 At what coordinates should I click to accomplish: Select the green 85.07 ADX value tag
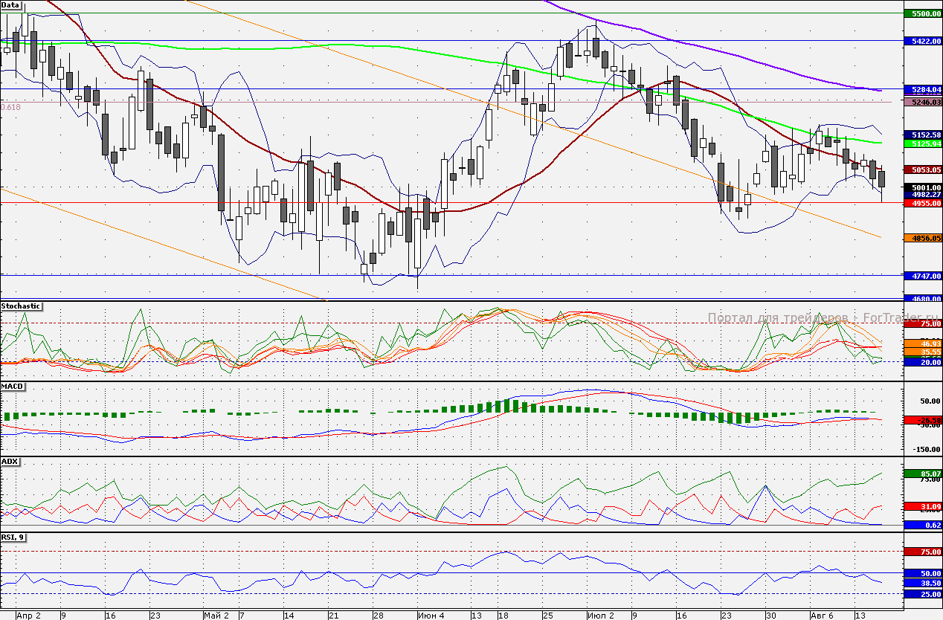tap(922, 474)
